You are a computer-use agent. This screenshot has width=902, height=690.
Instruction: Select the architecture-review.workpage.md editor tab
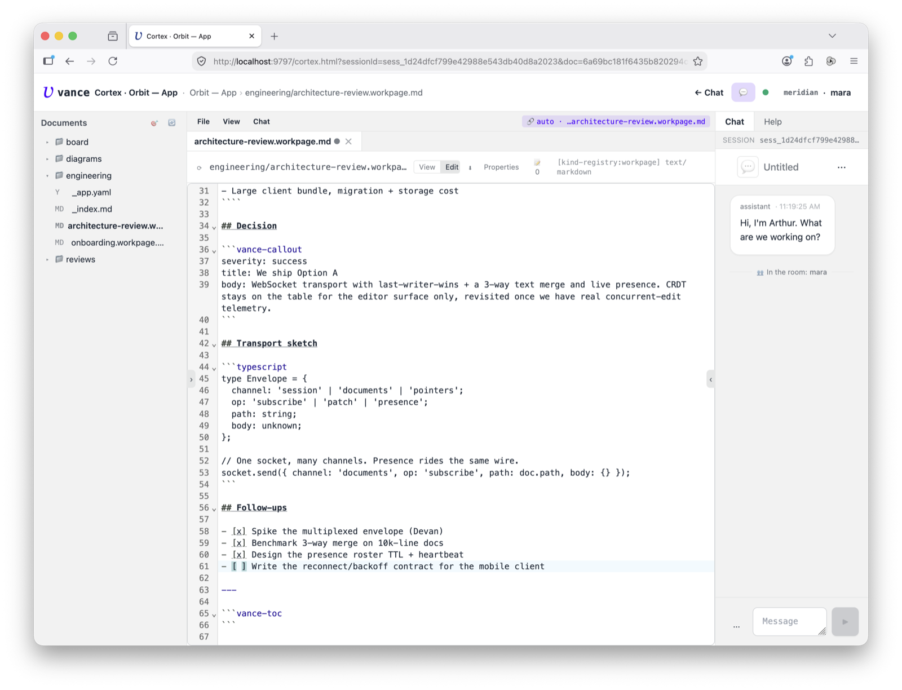(263, 141)
